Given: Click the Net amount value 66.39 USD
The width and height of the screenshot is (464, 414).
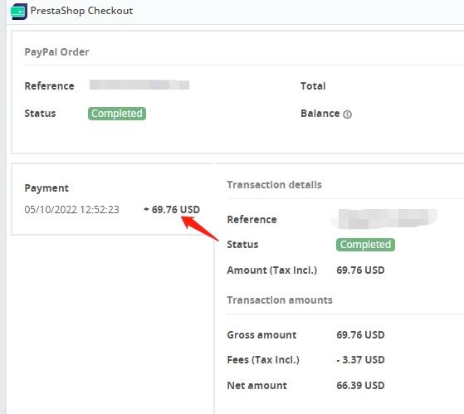Looking at the screenshot, I should pos(360,386).
